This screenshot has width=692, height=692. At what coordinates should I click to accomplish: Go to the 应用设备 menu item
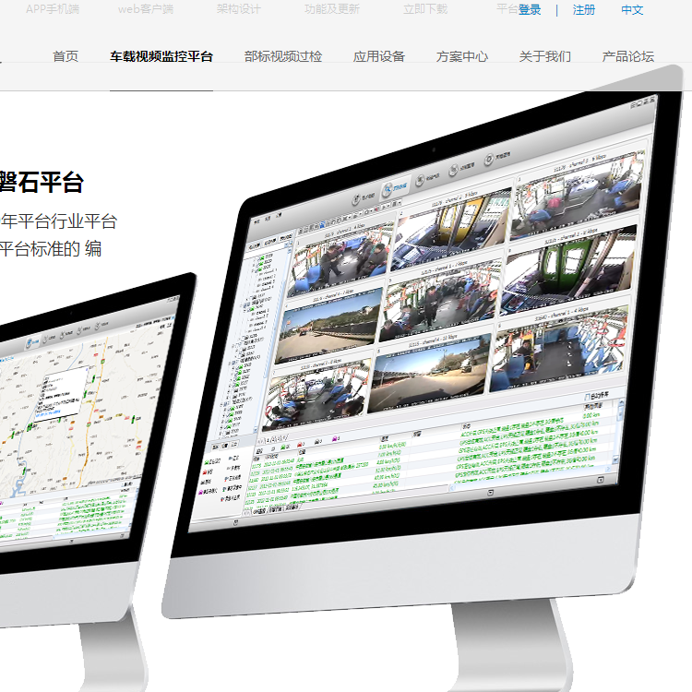[x=379, y=56]
